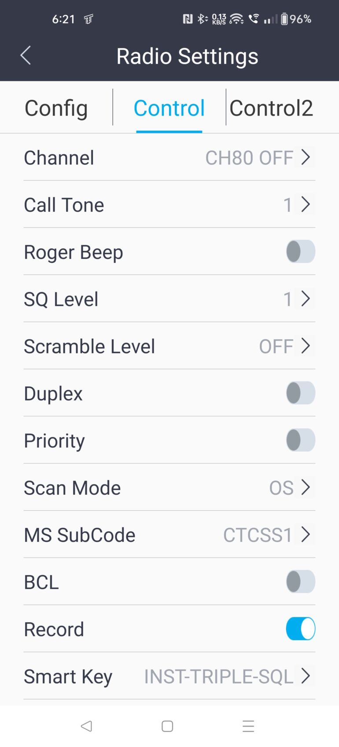Tap the CTCSS1 value for MS SubCode
The height and width of the screenshot is (747, 339).
coord(258,535)
